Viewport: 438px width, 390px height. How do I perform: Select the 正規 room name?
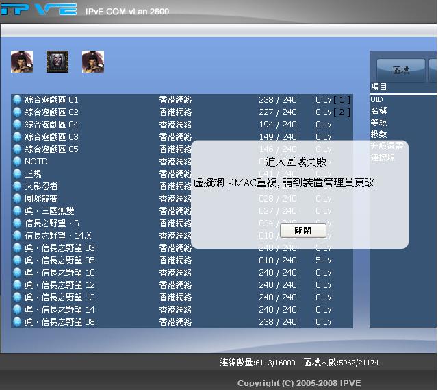tap(33, 173)
